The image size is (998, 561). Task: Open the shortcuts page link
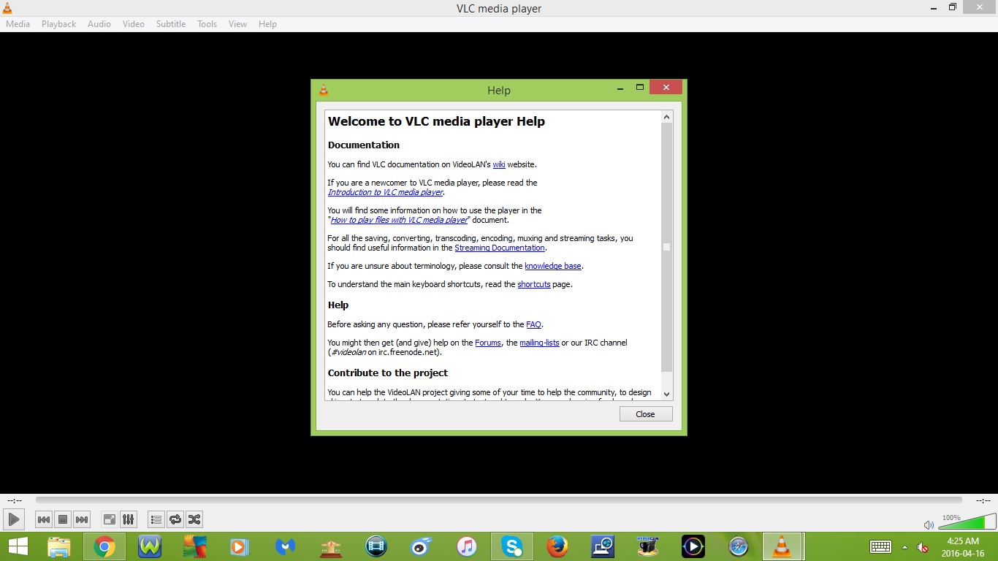pyautogui.click(x=534, y=284)
